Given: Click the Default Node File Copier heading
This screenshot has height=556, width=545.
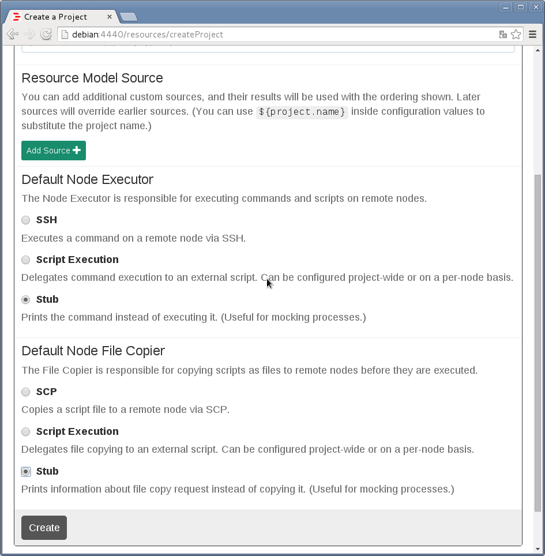Looking at the screenshot, I should 93,351.
